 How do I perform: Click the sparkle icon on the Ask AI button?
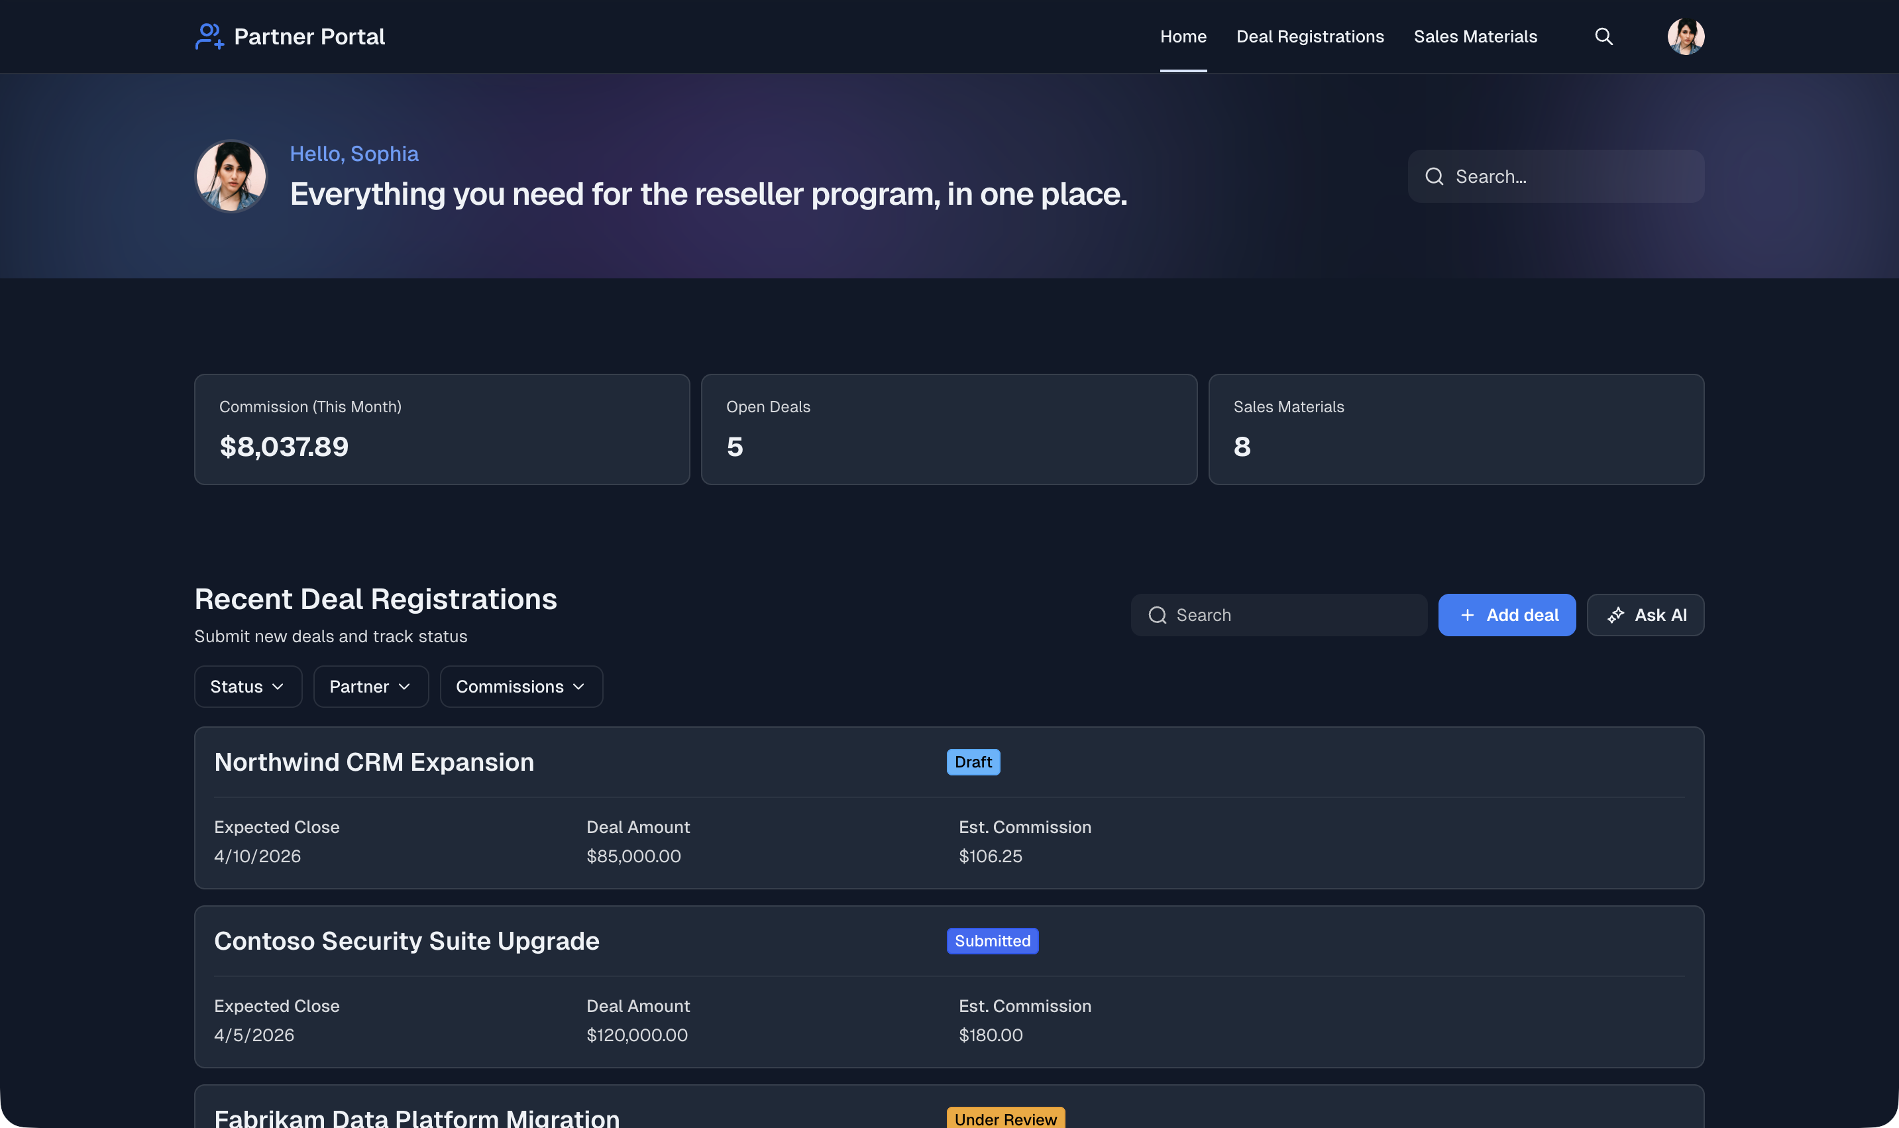(1615, 615)
